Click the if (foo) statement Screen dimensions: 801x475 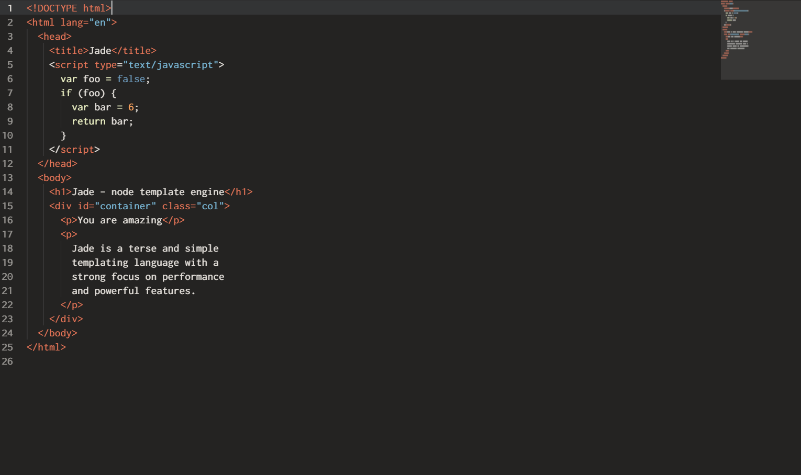[88, 93]
